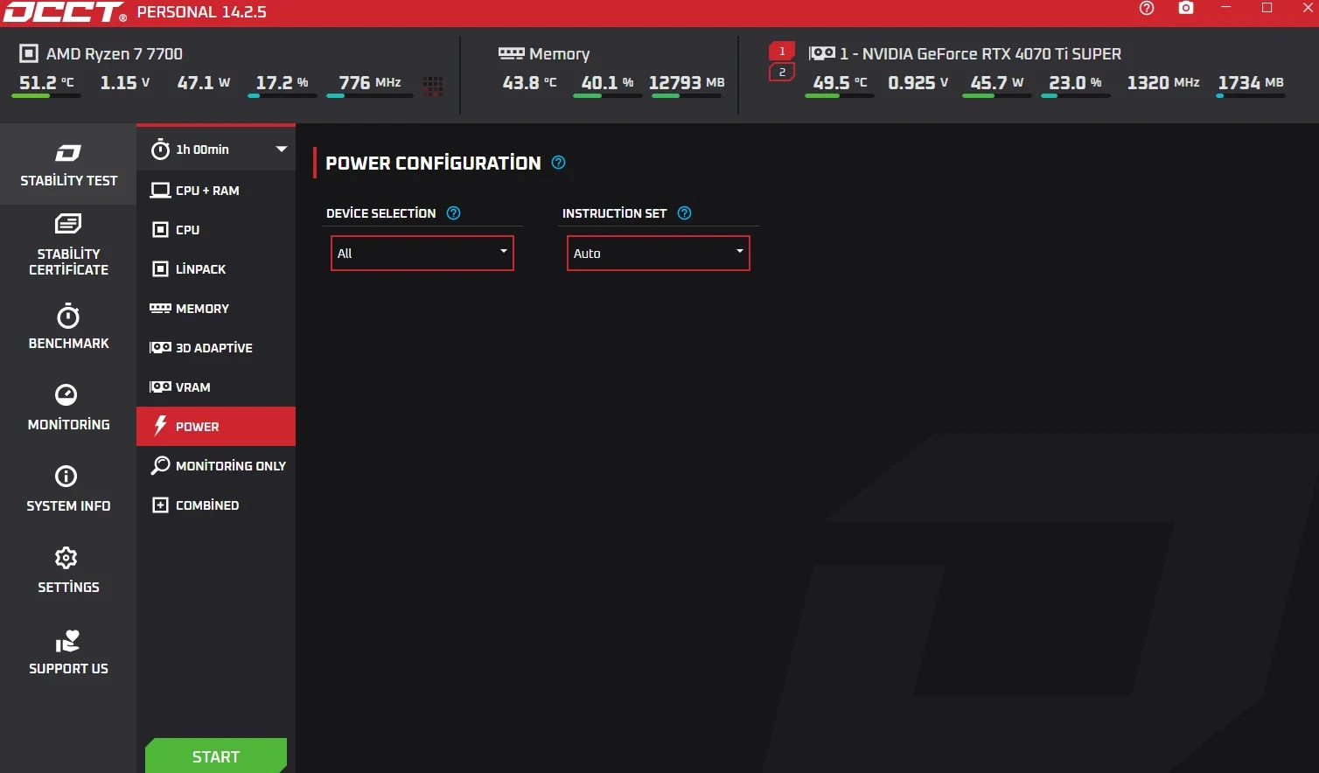This screenshot has height=773, width=1319.
Task: Click the AMD Ryzen 7 7700 label
Action: [x=115, y=54]
